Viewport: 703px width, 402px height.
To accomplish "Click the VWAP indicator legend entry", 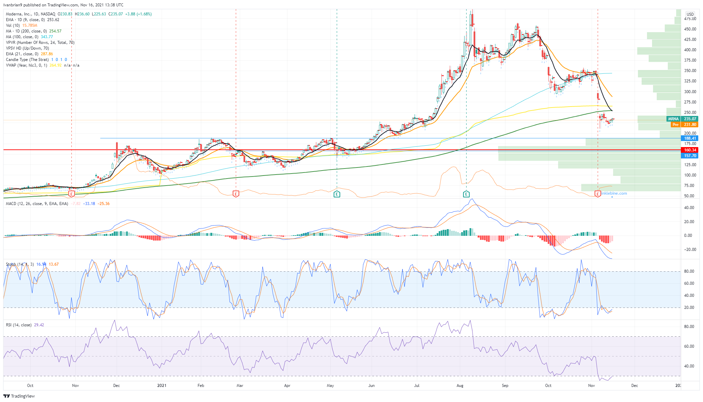I will 27,65.
